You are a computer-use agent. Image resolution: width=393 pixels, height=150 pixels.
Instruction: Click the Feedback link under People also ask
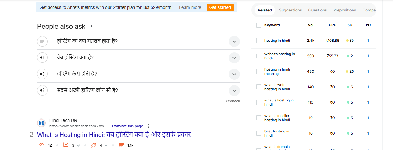coord(232,101)
